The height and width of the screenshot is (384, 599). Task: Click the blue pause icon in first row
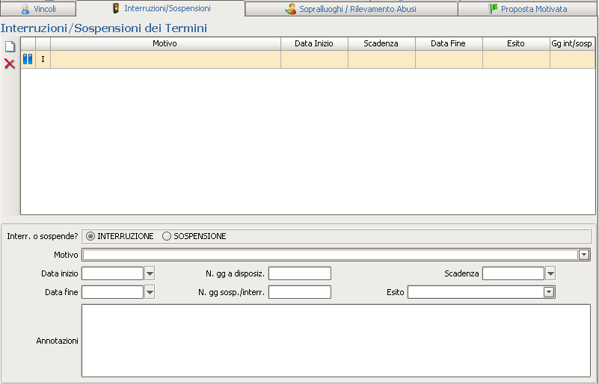pyautogui.click(x=28, y=59)
